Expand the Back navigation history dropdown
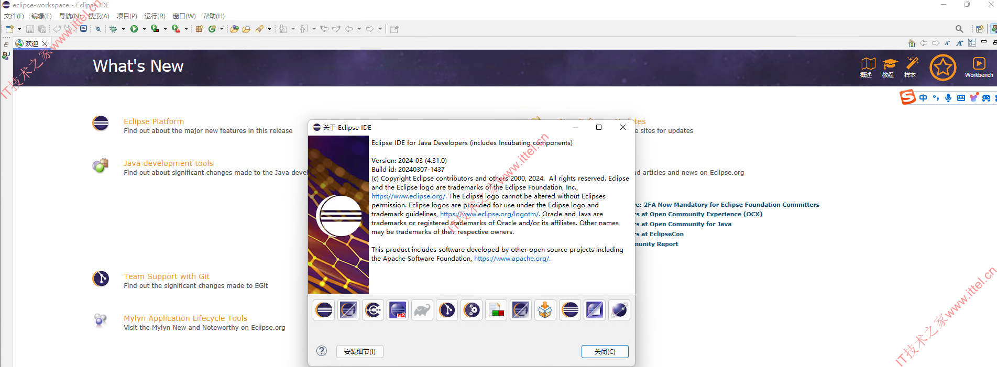 [359, 29]
